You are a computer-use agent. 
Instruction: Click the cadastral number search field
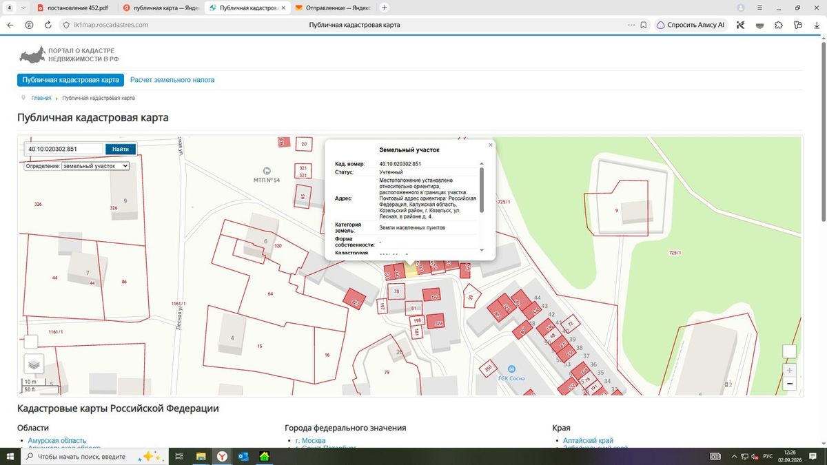tap(64, 149)
